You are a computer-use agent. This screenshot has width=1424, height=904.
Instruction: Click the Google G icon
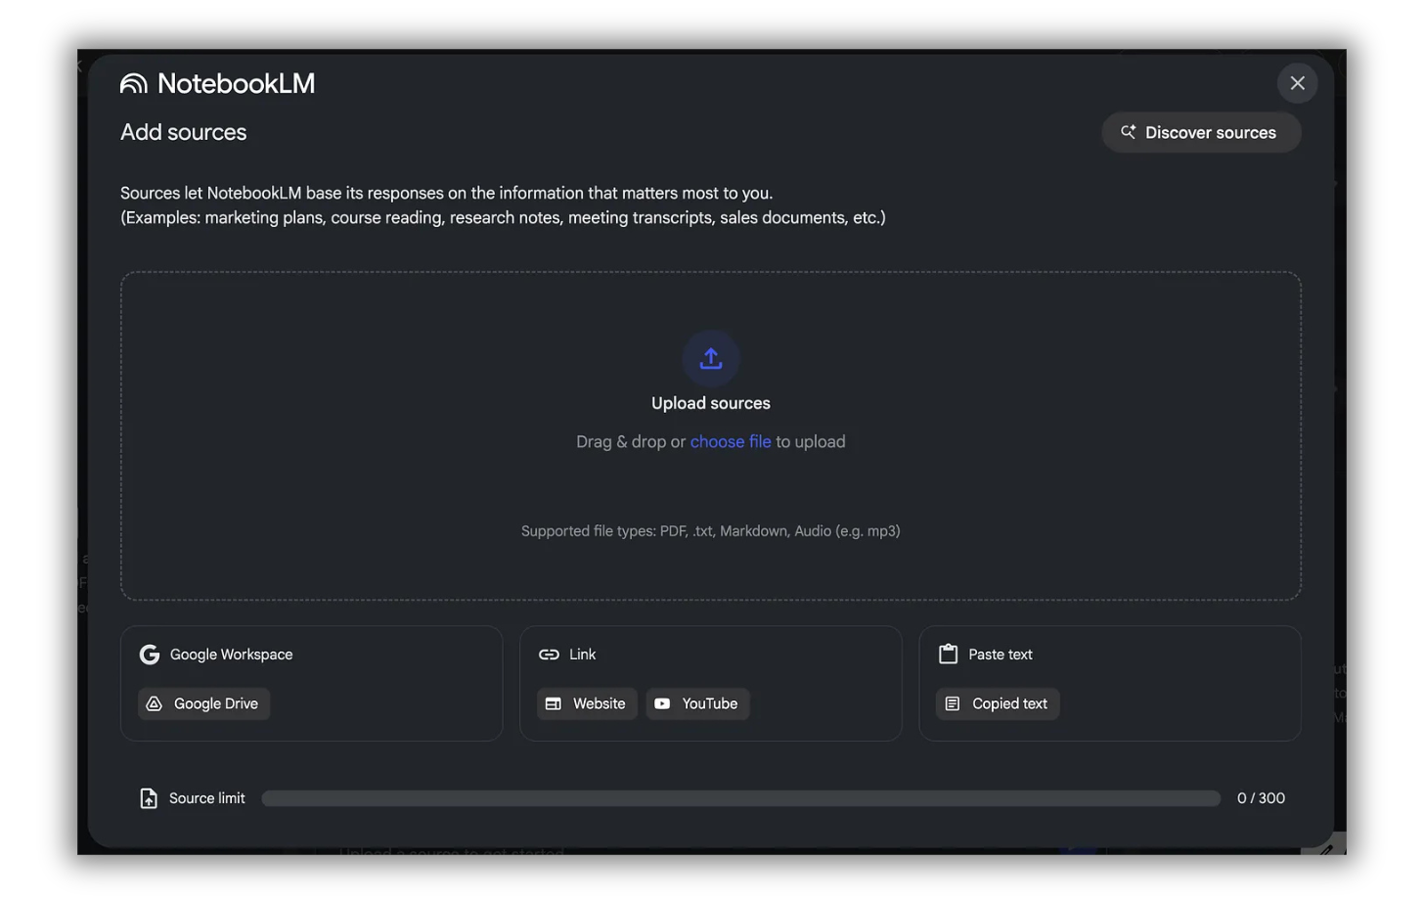click(x=150, y=655)
